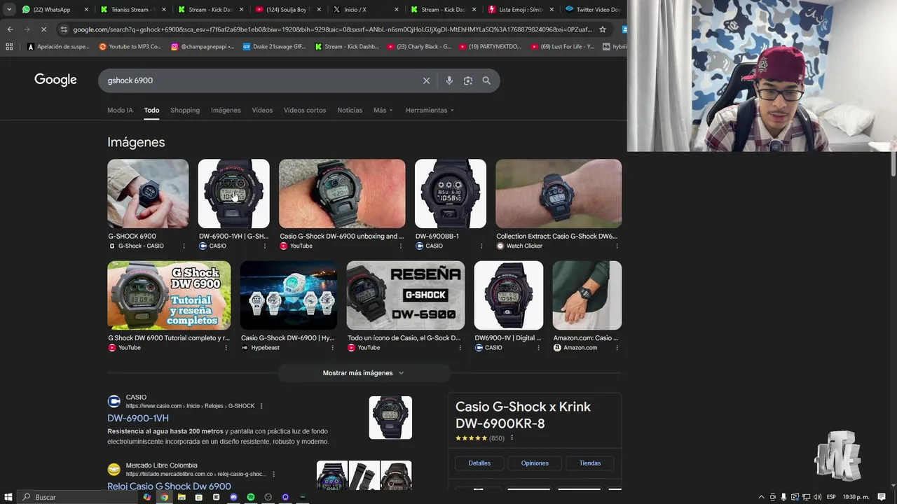Open the Detalles button in product panel

tap(479, 463)
